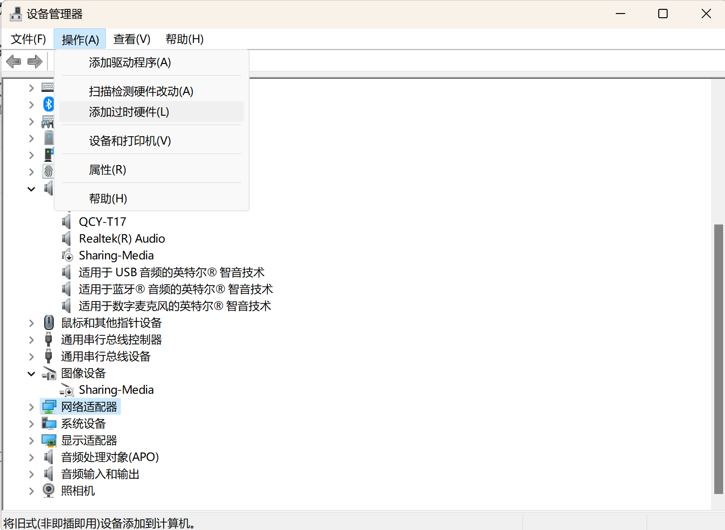The width and height of the screenshot is (725, 530).
Task: Click the Realtek(R) Audio speaker icon
Action: 67,238
